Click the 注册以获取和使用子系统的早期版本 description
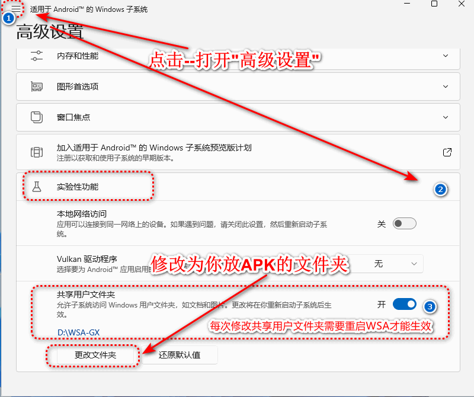The width and height of the screenshot is (474, 397). click(116, 158)
